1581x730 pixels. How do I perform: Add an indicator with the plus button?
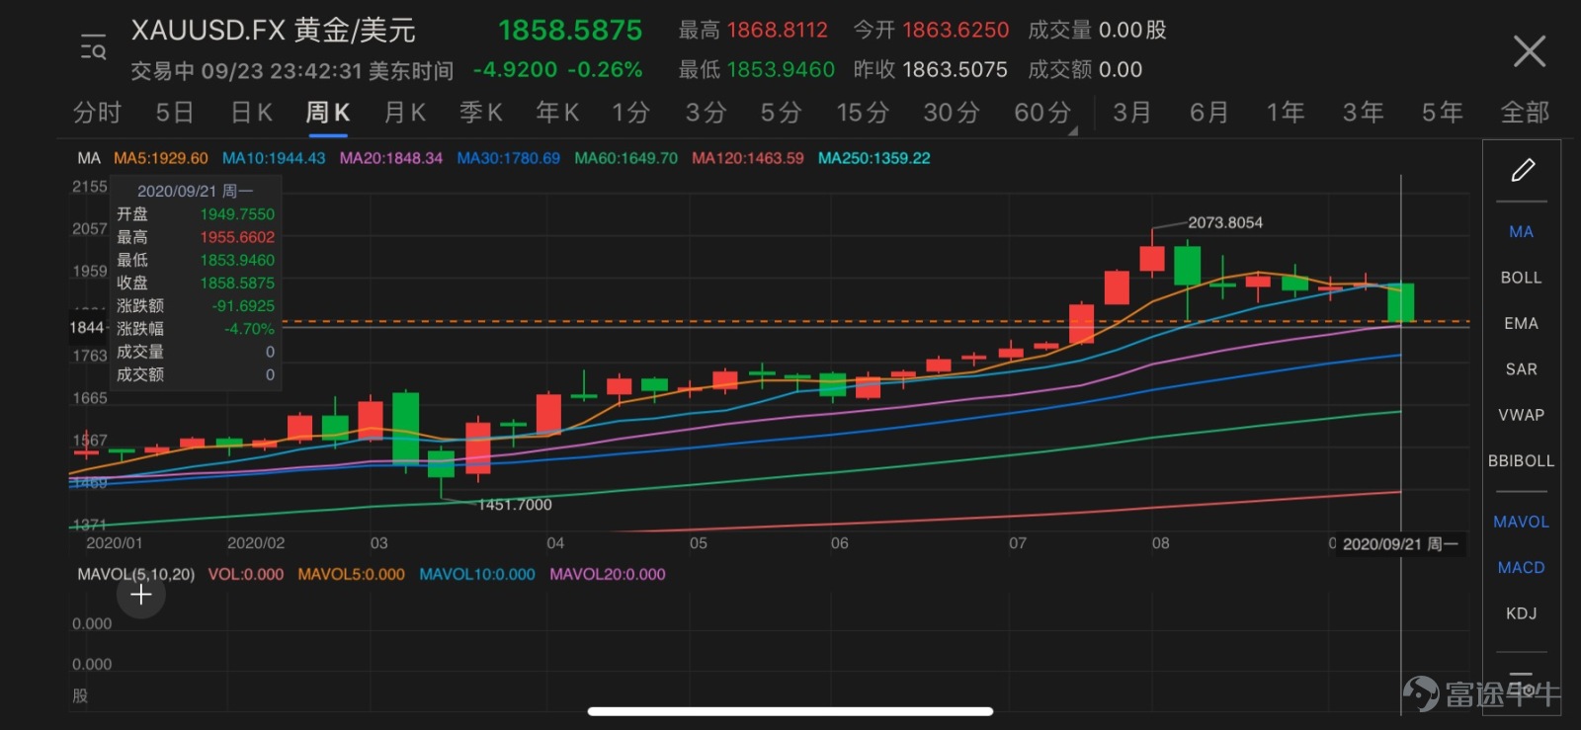click(x=141, y=595)
